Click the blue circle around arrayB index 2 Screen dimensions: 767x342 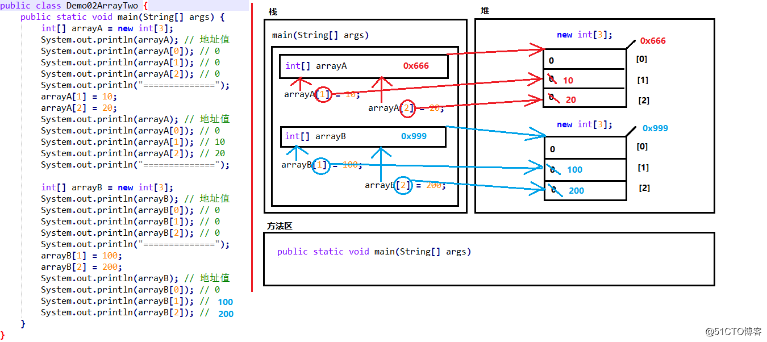point(403,185)
